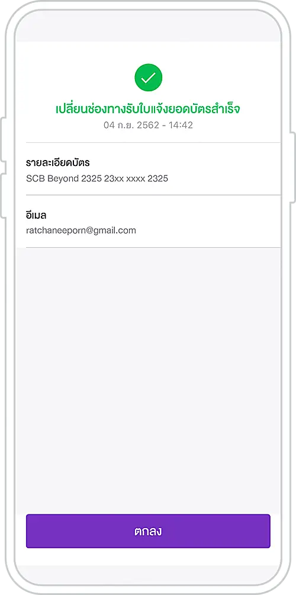Click the phone's lower left volume button
This screenshot has height=595, width=296.
(x=3, y=196)
